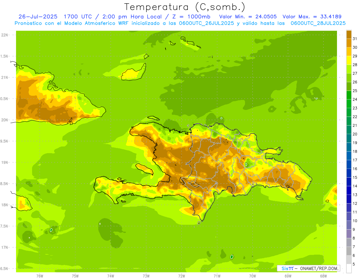This screenshot has width=363, height=280.
Task: Click the purple legend band between 8 and 9
Action: click(x=349, y=234)
